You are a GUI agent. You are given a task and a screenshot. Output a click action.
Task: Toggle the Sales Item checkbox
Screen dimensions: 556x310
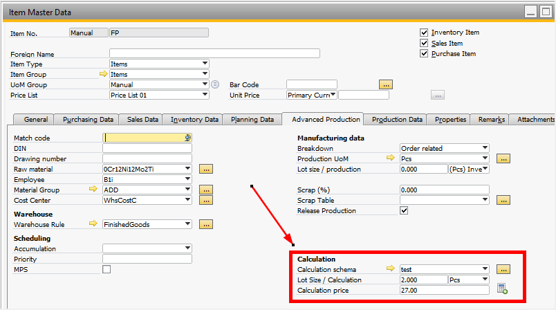(425, 43)
